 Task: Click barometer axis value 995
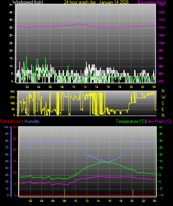(x=161, y=50)
